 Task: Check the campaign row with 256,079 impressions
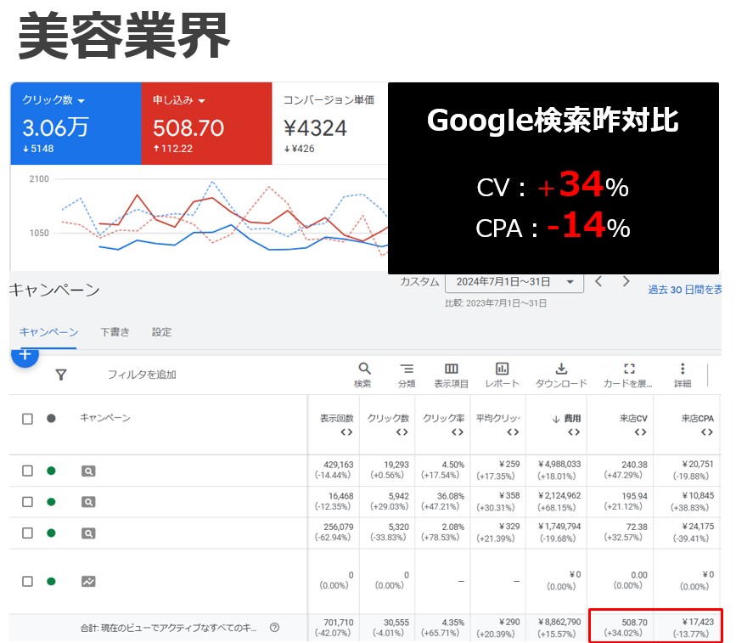(x=28, y=533)
